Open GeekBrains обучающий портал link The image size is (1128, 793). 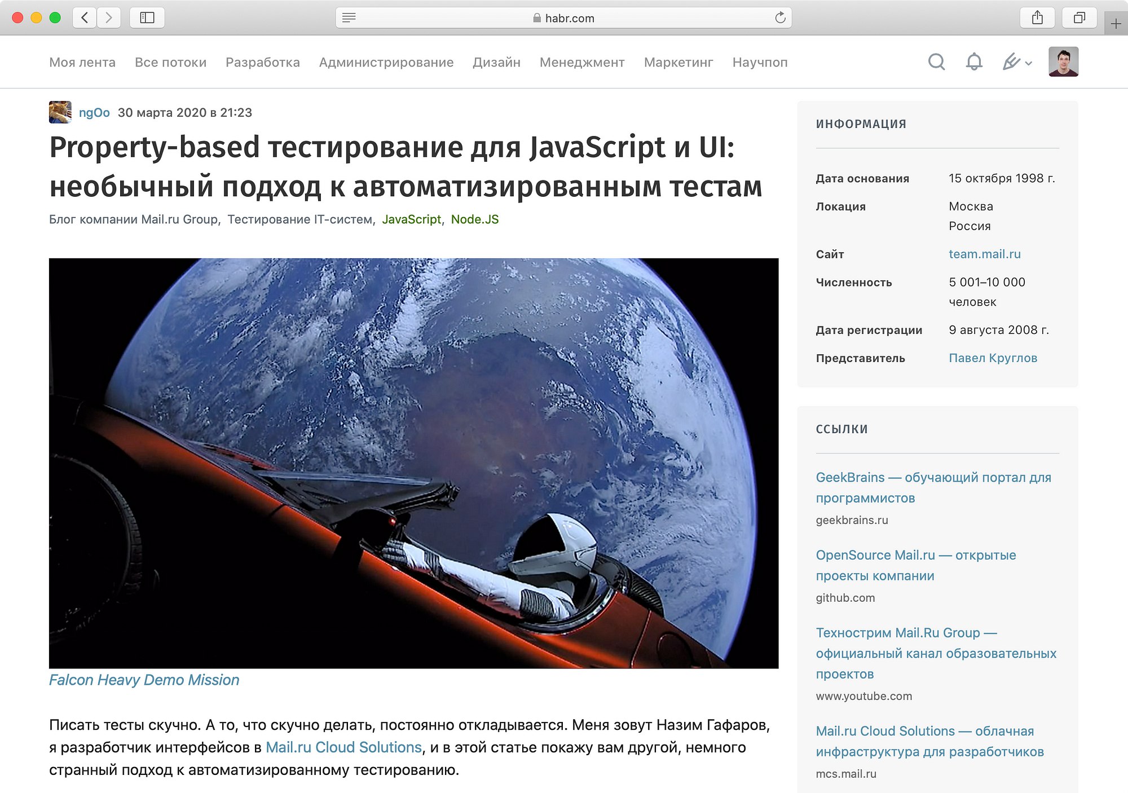[x=933, y=487]
